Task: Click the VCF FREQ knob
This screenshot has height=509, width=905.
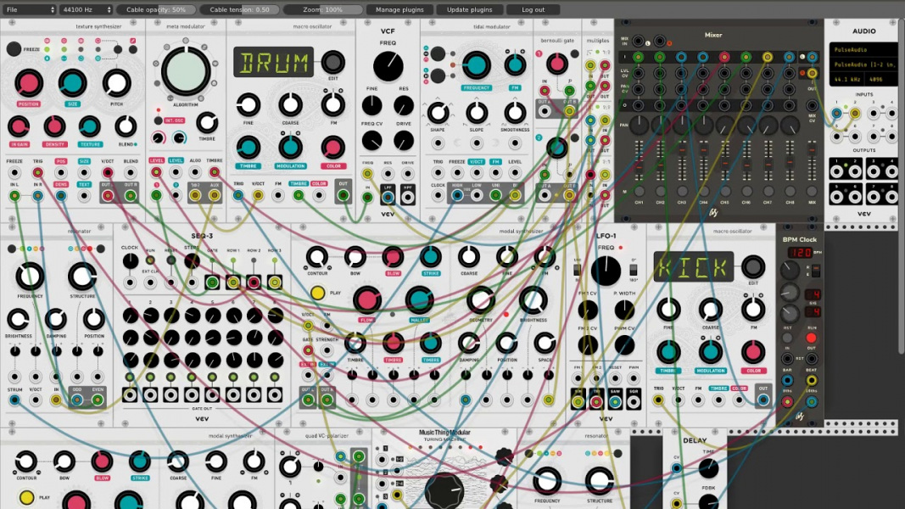Action: click(388, 66)
